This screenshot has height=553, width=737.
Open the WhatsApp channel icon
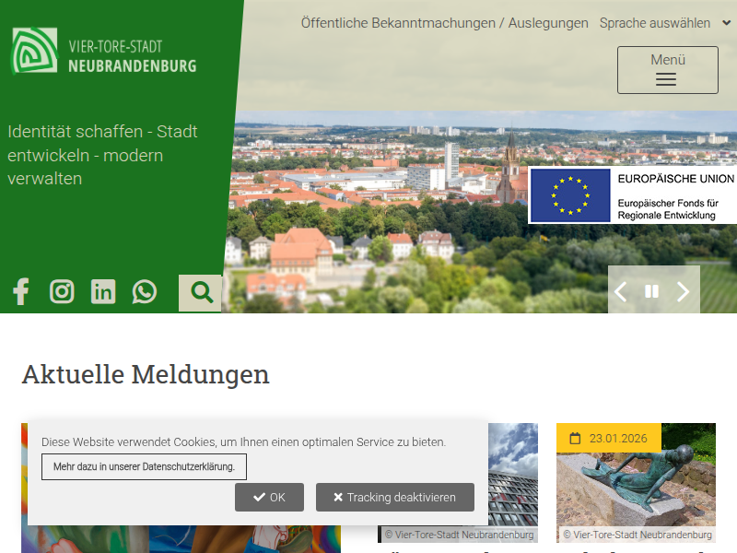[145, 292]
